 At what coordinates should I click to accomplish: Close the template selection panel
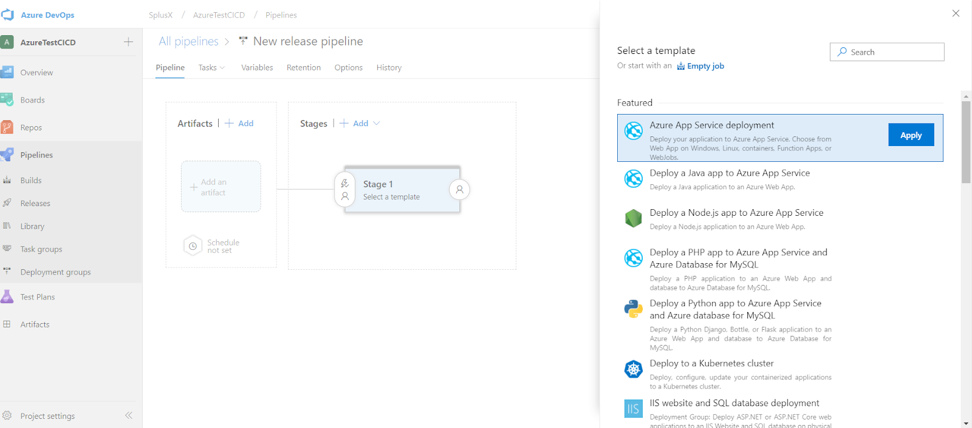(x=956, y=13)
